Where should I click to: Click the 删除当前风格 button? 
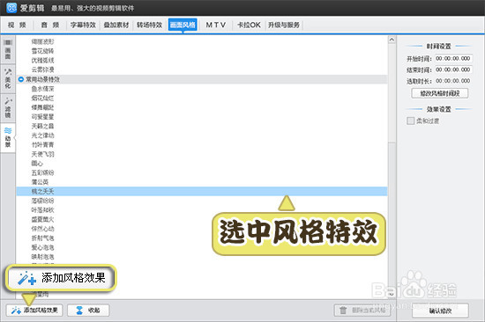point(362,311)
